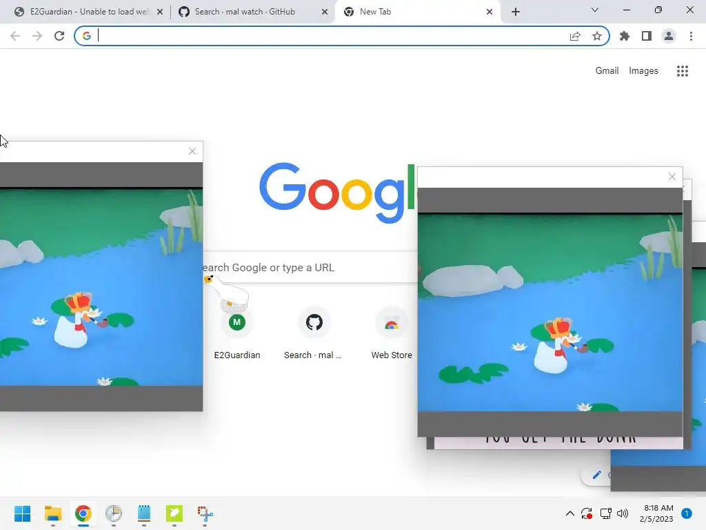The image size is (706, 530).
Task: Open the Google apps grid
Action: click(683, 71)
